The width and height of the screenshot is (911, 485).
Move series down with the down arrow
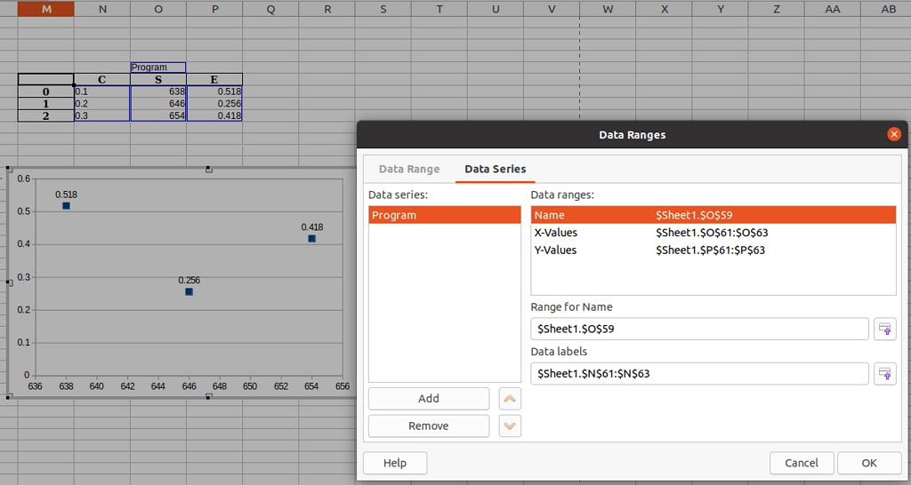[510, 426]
